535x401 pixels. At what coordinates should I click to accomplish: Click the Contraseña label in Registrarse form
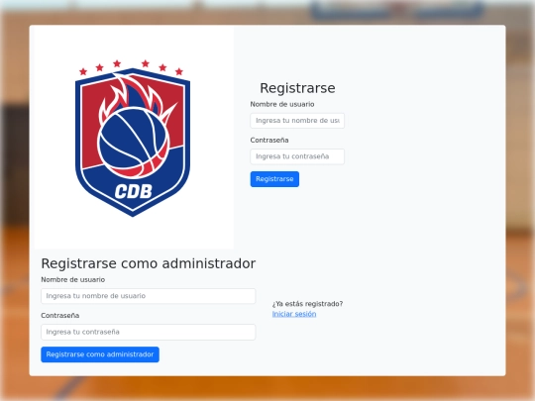click(x=269, y=141)
